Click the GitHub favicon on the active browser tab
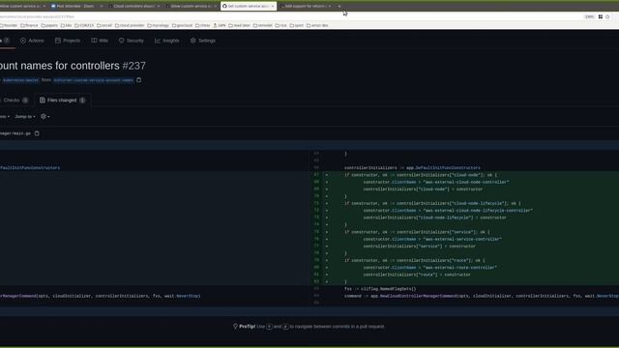The image size is (619, 348). coord(224,7)
